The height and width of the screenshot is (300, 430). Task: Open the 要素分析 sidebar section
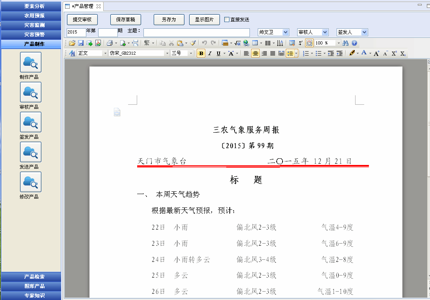tap(31, 6)
